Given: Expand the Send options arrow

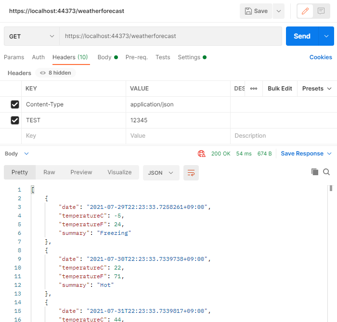Looking at the screenshot, I should tap(326, 36).
